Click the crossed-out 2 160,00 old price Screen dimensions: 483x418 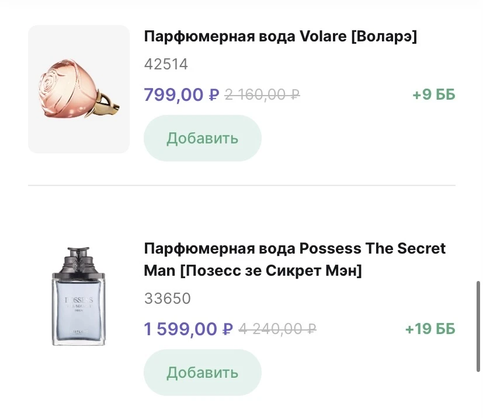click(257, 94)
